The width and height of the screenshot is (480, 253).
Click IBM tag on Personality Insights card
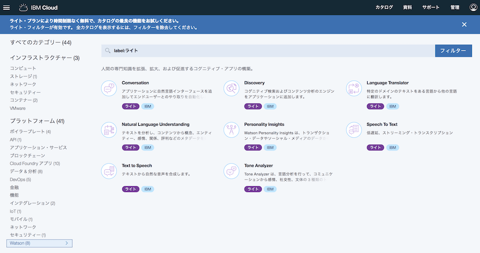click(x=270, y=148)
